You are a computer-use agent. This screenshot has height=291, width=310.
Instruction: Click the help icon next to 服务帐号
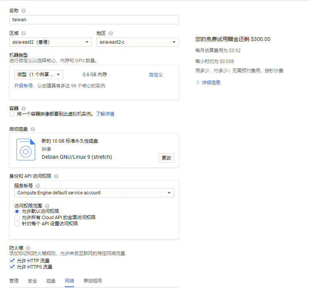point(38,186)
